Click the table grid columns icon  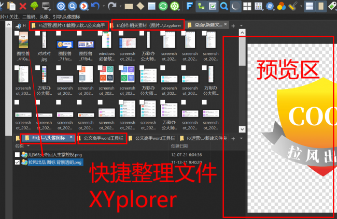tap(258, 6)
